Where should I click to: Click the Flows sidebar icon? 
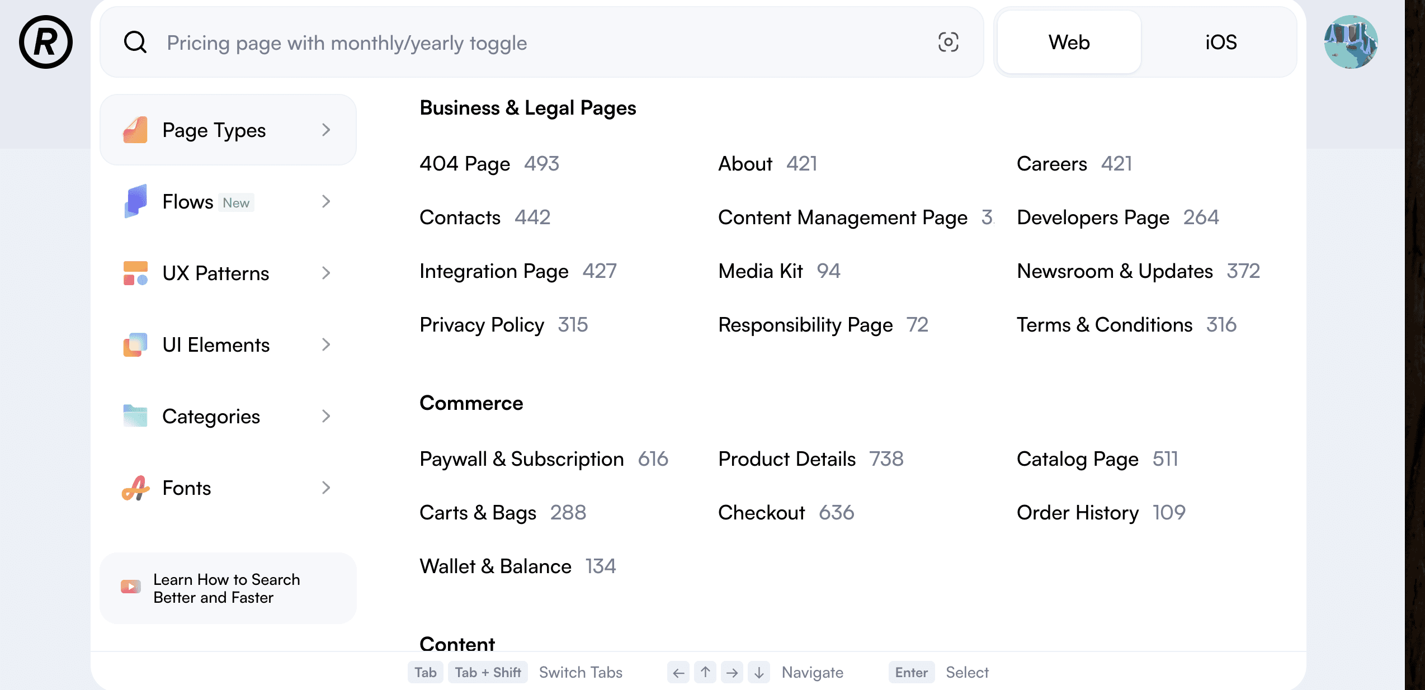pyautogui.click(x=135, y=201)
